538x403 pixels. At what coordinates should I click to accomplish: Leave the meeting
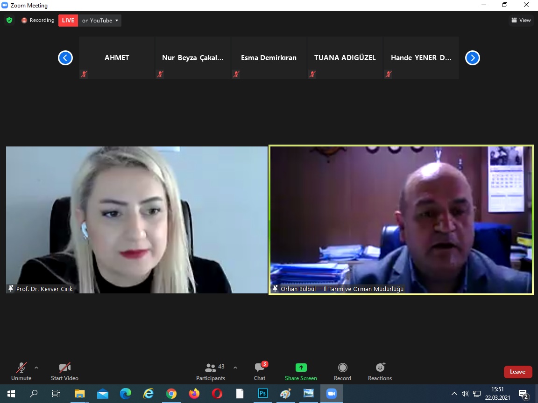coord(517,372)
